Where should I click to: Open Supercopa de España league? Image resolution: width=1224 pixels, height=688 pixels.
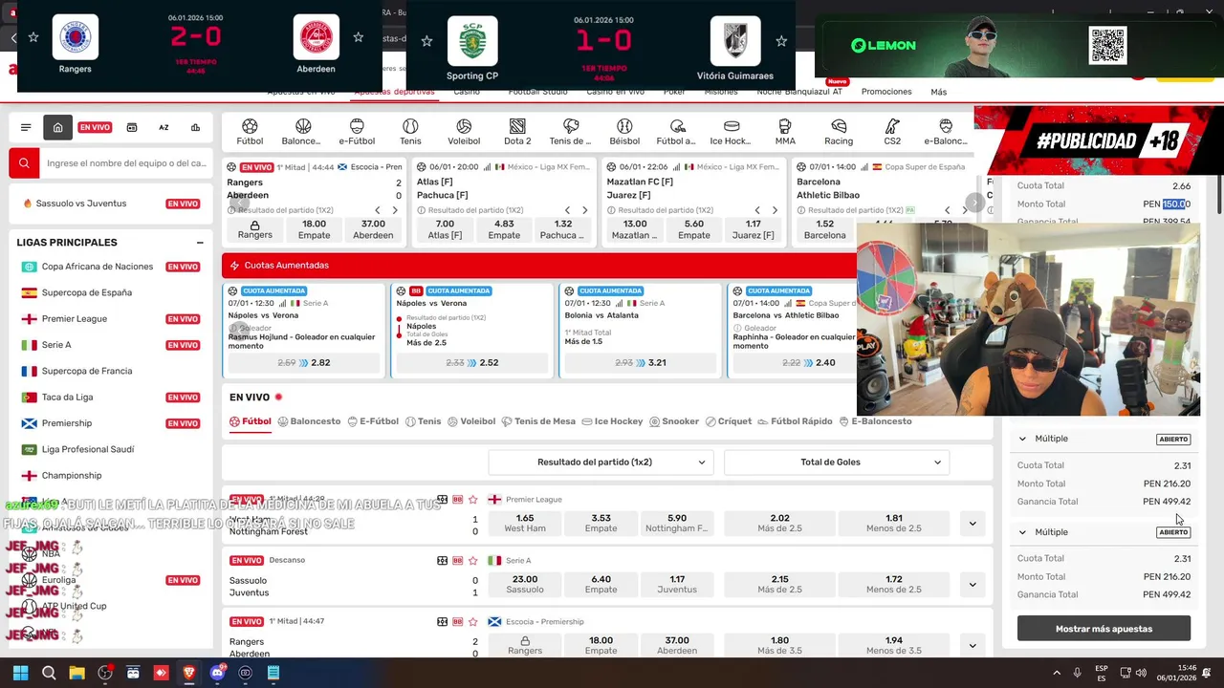pyautogui.click(x=87, y=292)
